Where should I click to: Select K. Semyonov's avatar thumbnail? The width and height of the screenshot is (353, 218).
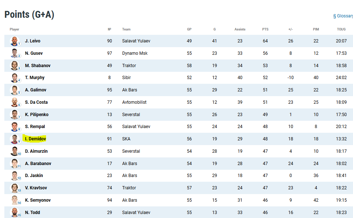(15, 200)
